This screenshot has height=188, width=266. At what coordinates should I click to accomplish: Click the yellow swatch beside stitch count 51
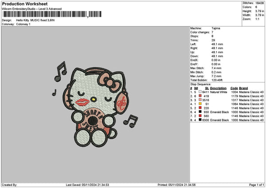[x=200, y=104]
